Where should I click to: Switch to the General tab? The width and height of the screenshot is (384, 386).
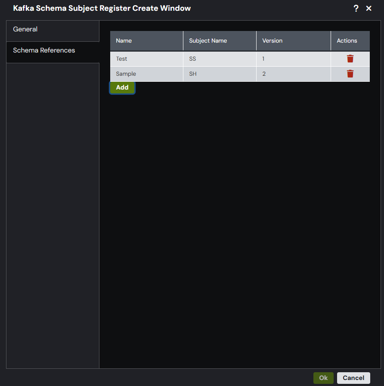[x=53, y=31]
